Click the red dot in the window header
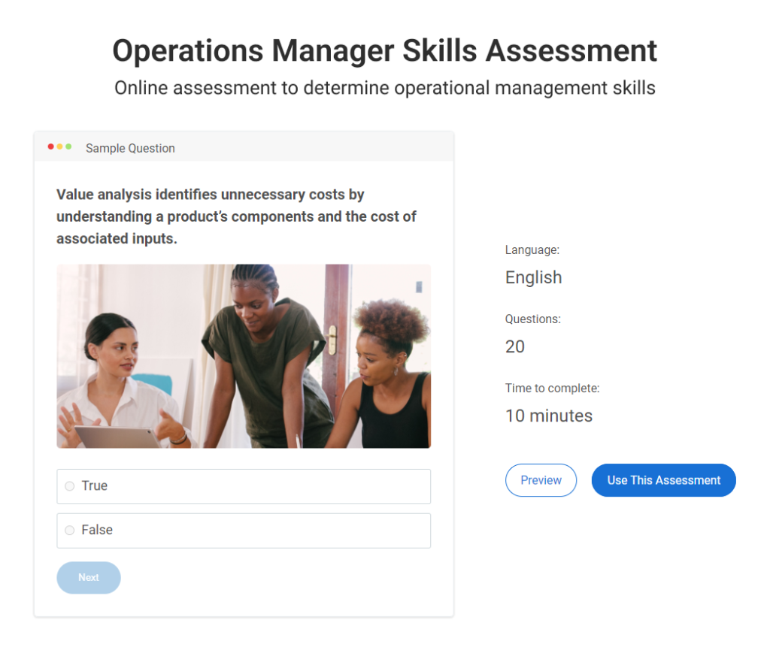Screen dimensions: 770x647 pos(51,147)
